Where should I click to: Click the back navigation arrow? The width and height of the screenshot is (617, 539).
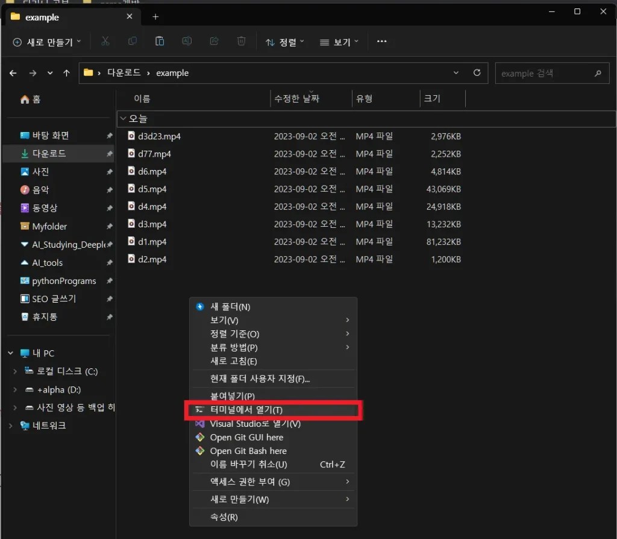[x=13, y=72]
